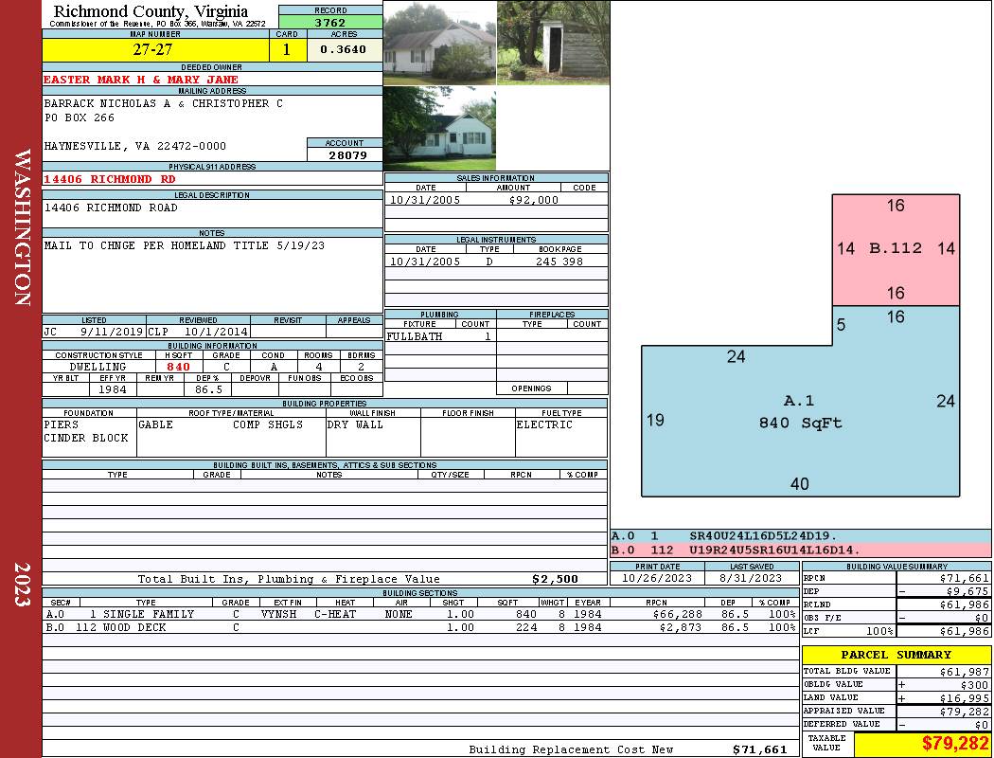
Task: Select print date 10/26/2023
Action: pyautogui.click(x=657, y=579)
